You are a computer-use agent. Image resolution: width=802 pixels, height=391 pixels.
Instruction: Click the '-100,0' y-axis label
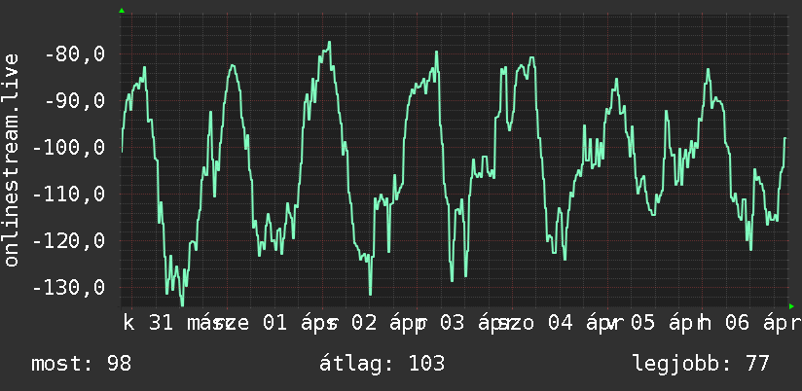(x=69, y=148)
